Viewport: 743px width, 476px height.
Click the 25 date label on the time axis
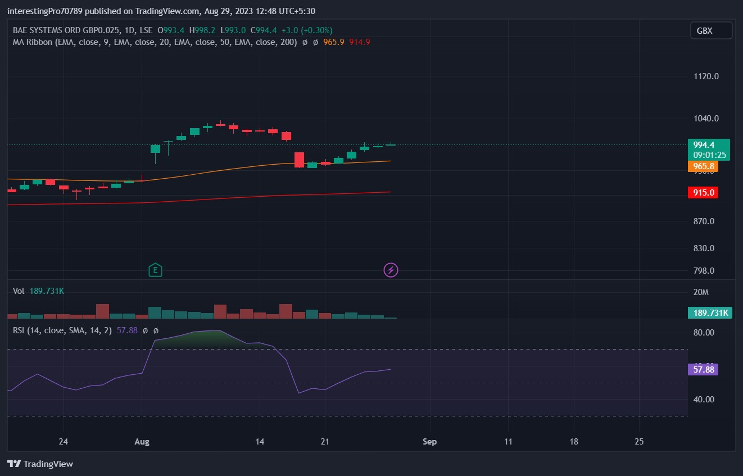point(639,442)
